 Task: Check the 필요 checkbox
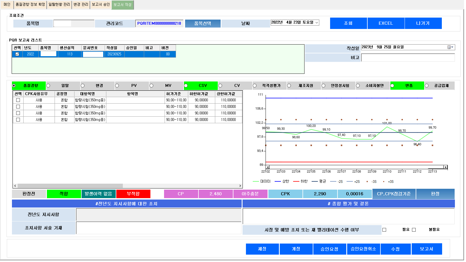[384, 230]
